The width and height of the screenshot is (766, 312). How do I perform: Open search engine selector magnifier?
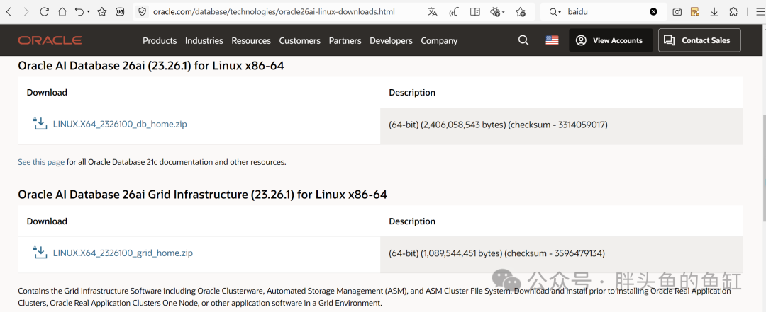coord(555,12)
